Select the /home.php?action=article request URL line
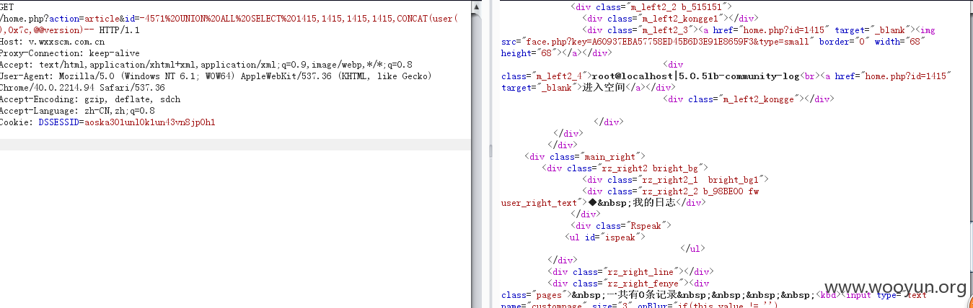 [228, 18]
